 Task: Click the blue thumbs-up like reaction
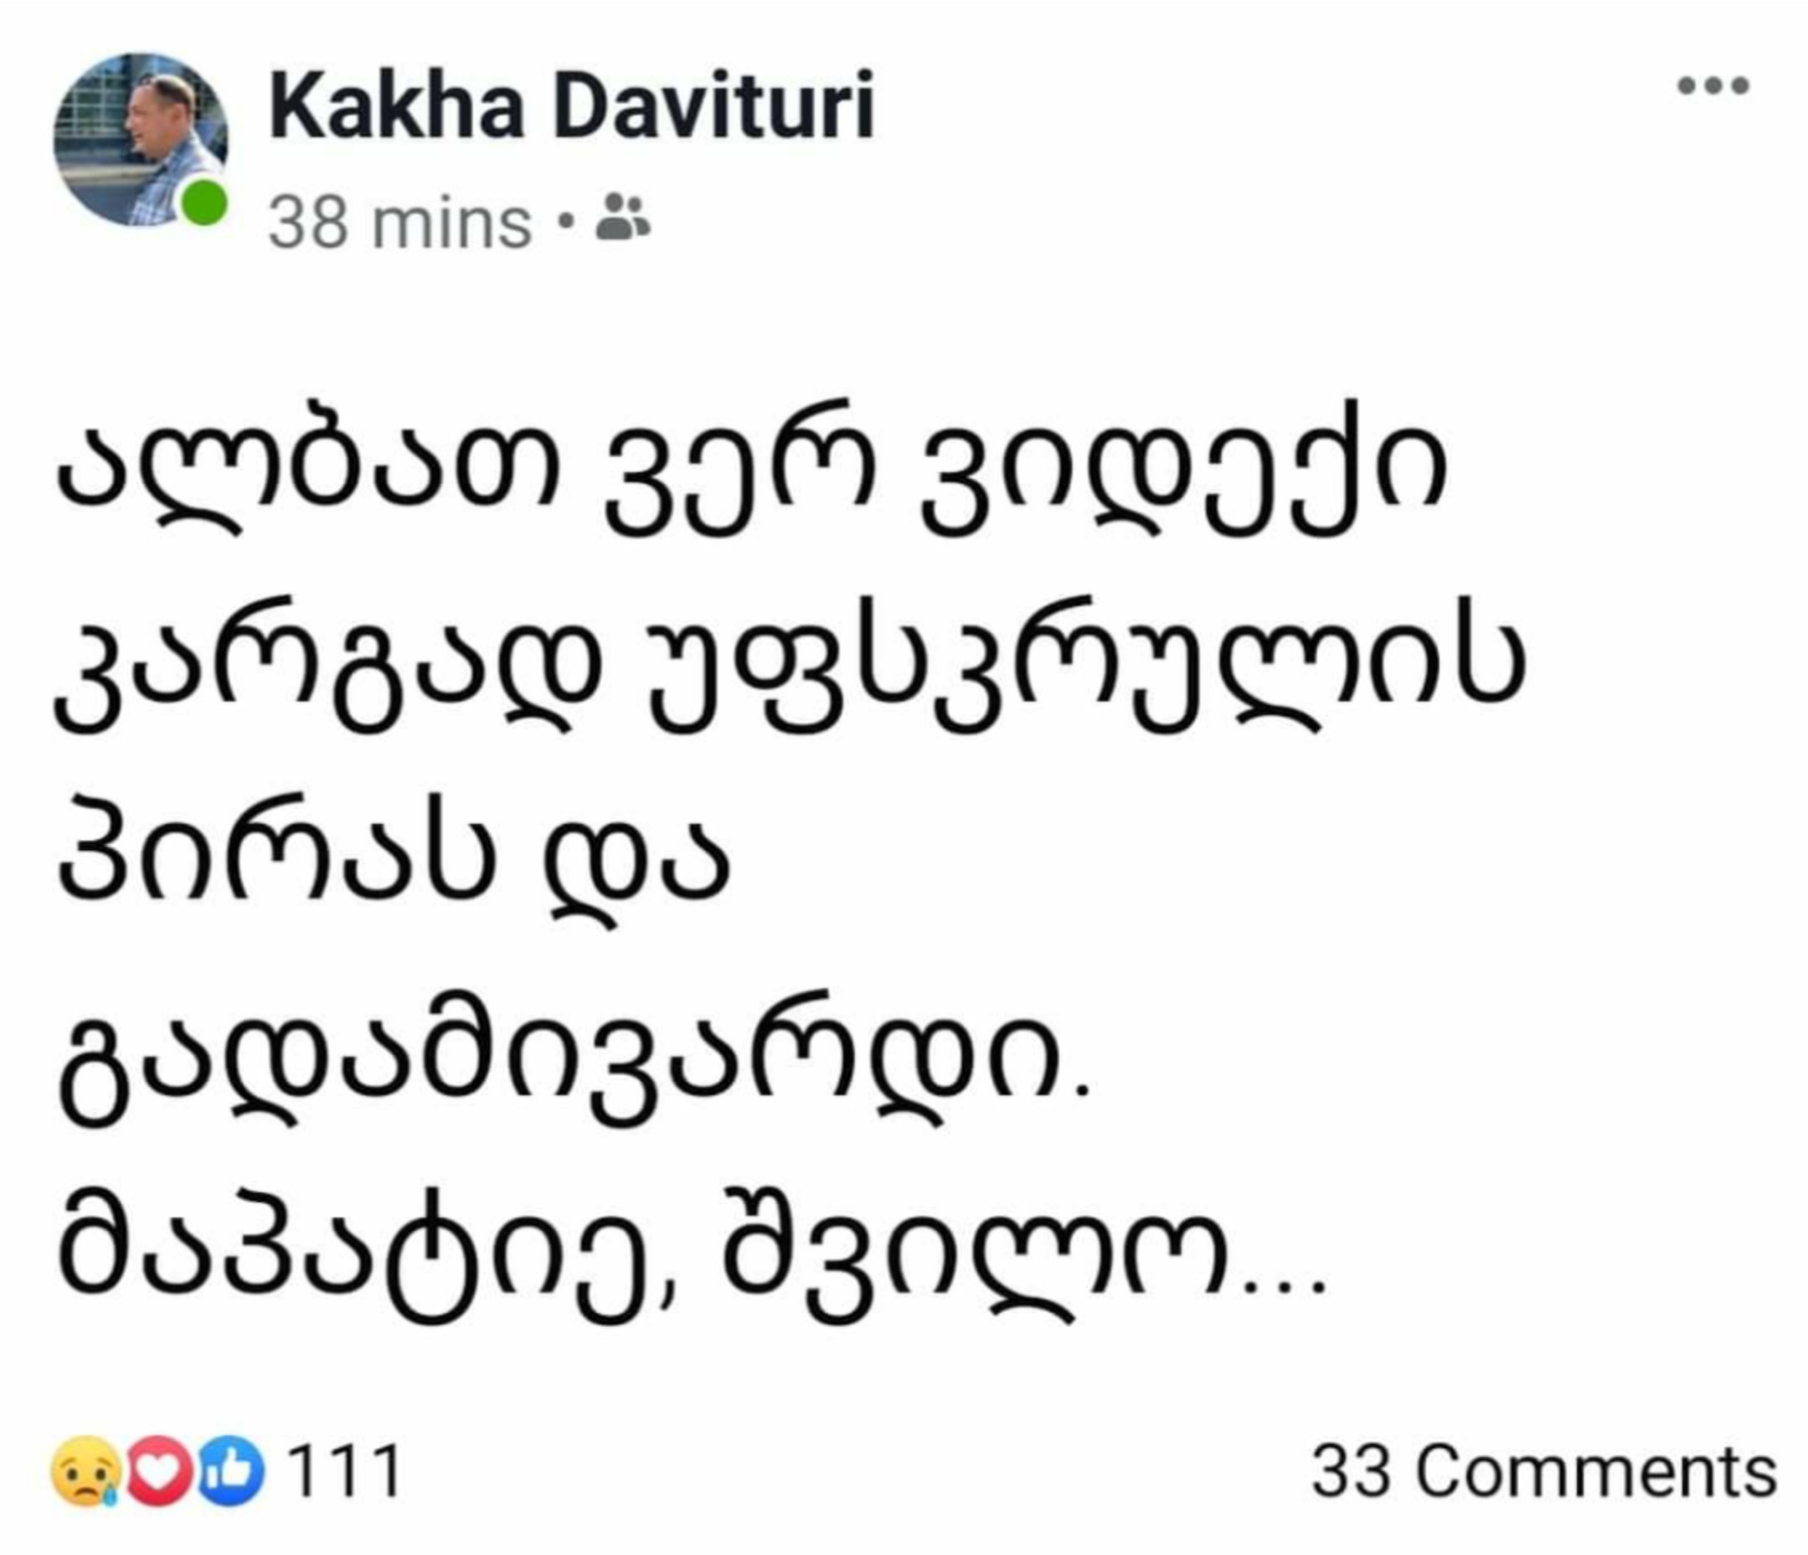click(x=230, y=1470)
